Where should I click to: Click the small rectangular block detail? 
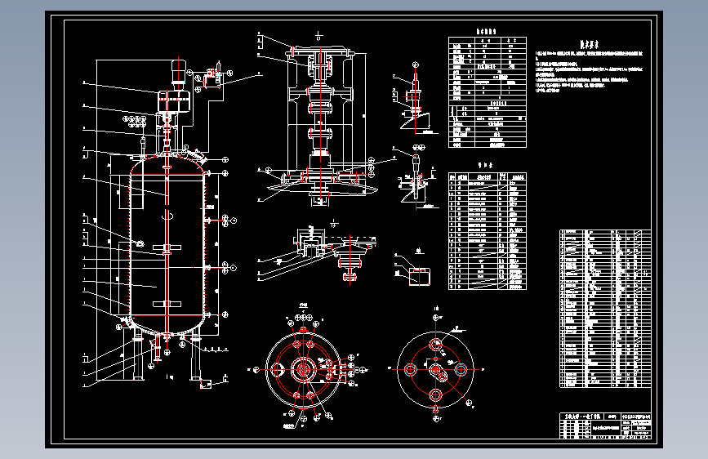click(x=420, y=277)
